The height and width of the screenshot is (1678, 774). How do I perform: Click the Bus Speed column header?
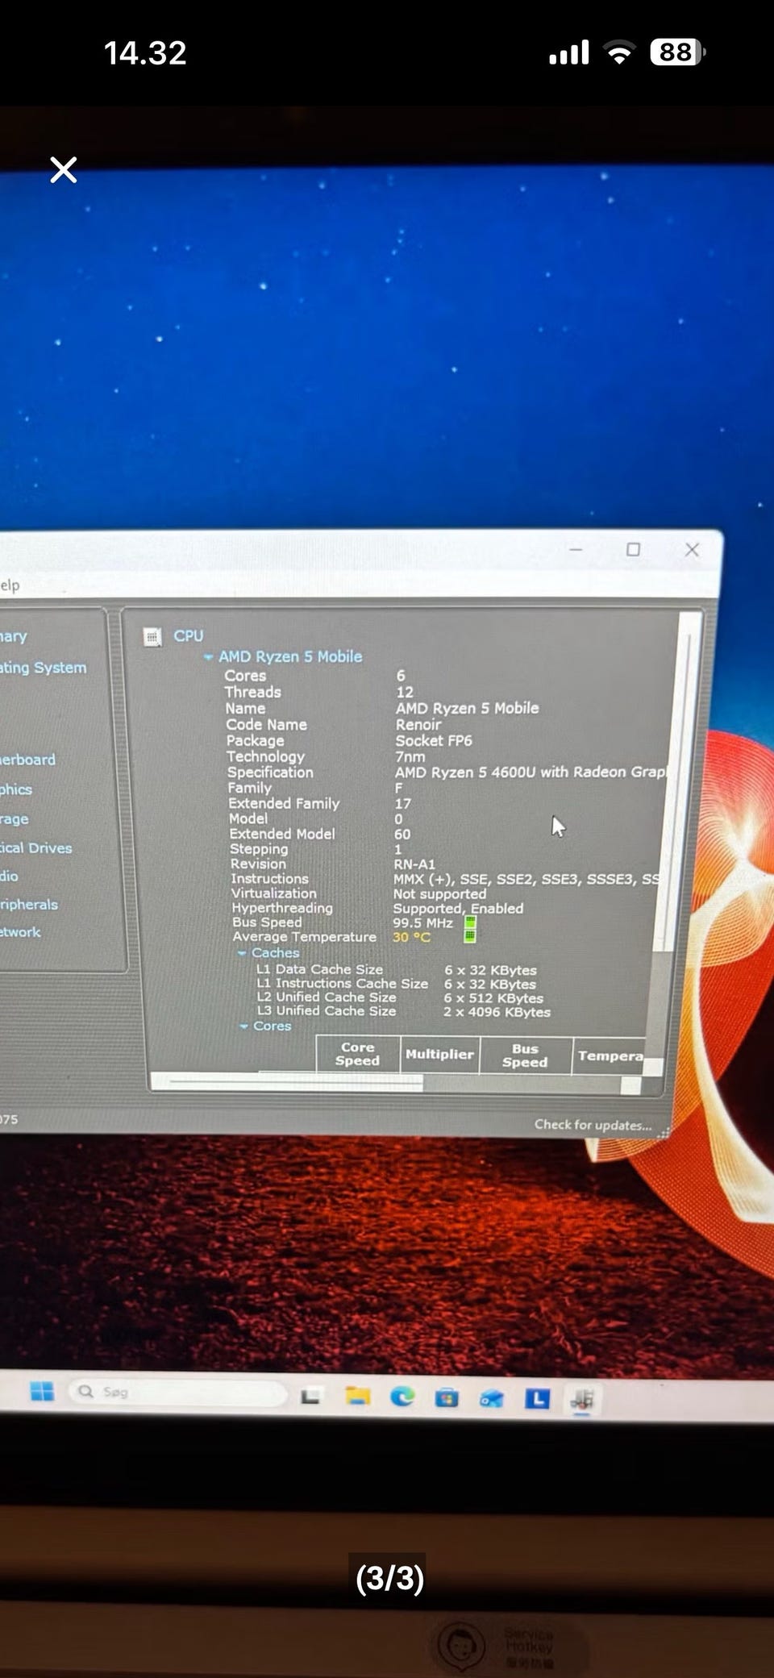(x=525, y=1056)
